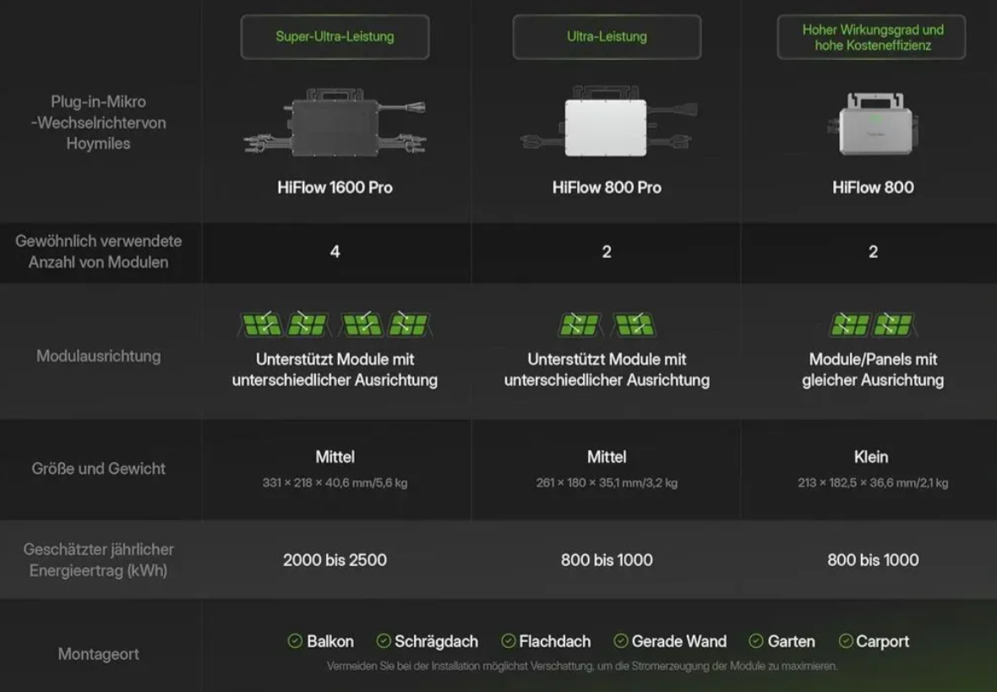Click the Hoher Wirkungsgrad und hohe Kosteneffizienz badge
The image size is (997, 692).
point(872,37)
